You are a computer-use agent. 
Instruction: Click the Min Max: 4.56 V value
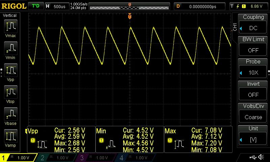pyautogui.click(x=138, y=143)
